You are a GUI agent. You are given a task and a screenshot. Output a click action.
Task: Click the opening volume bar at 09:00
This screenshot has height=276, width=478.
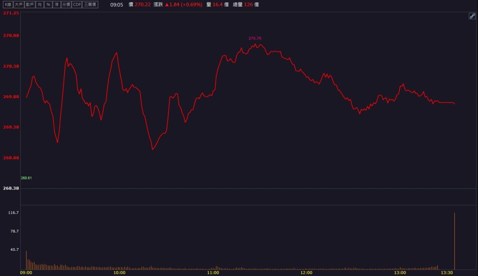pos(26,260)
